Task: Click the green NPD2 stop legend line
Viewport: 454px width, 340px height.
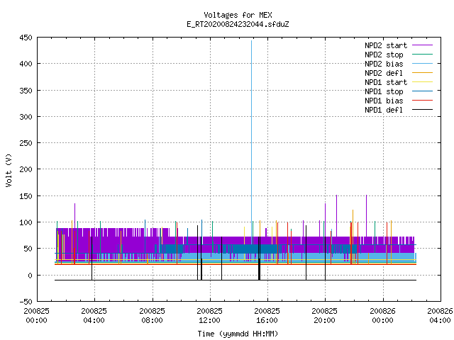Action: pyautogui.click(x=422, y=55)
